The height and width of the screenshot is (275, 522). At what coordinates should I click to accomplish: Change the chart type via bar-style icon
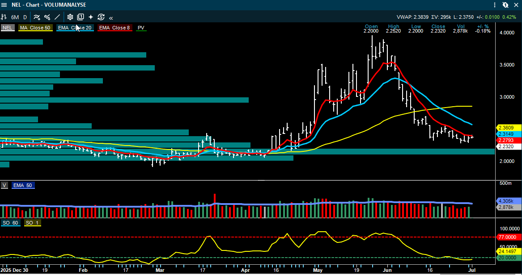[4, 17]
